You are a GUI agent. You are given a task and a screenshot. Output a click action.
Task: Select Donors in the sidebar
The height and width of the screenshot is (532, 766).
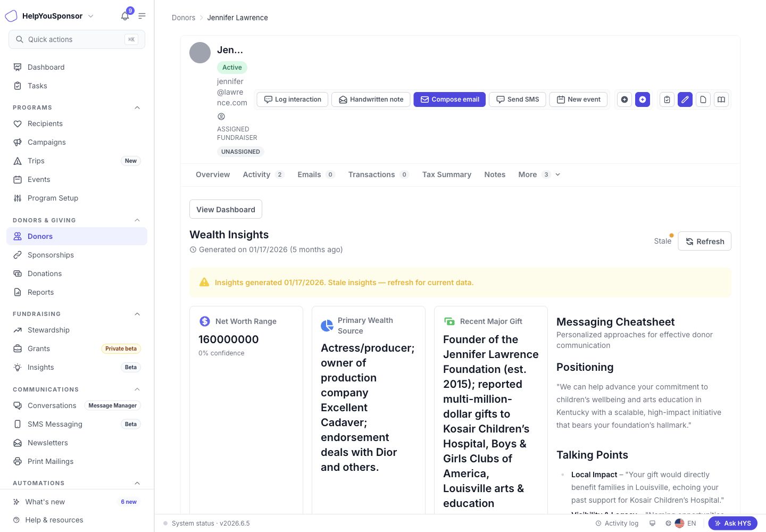77,236
